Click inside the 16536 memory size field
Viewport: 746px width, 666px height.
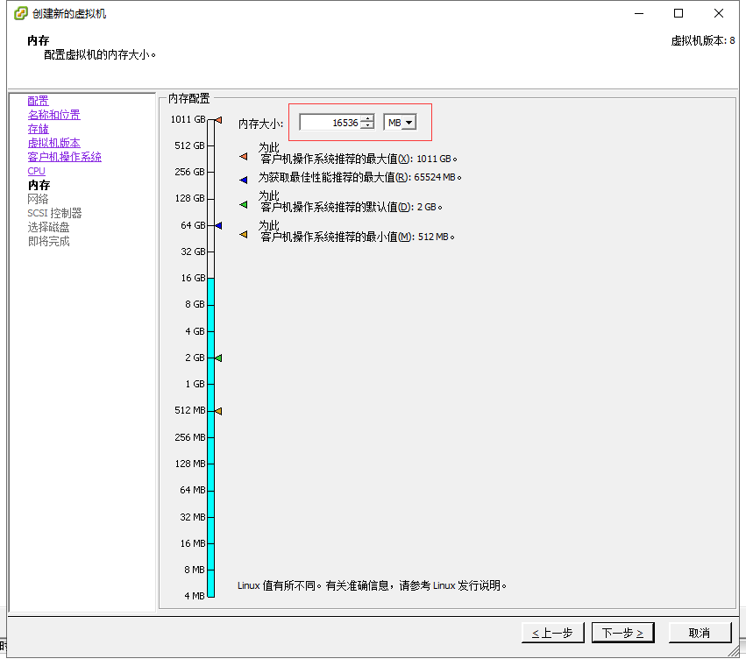(329, 122)
